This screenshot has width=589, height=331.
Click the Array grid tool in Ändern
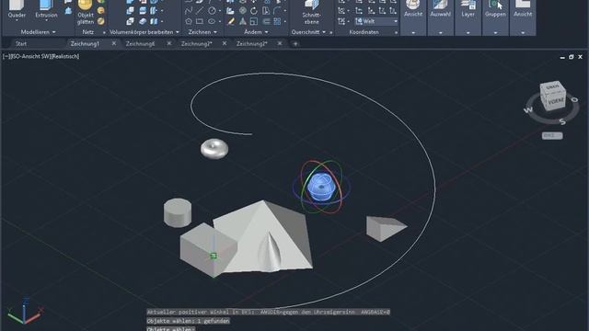277,21
